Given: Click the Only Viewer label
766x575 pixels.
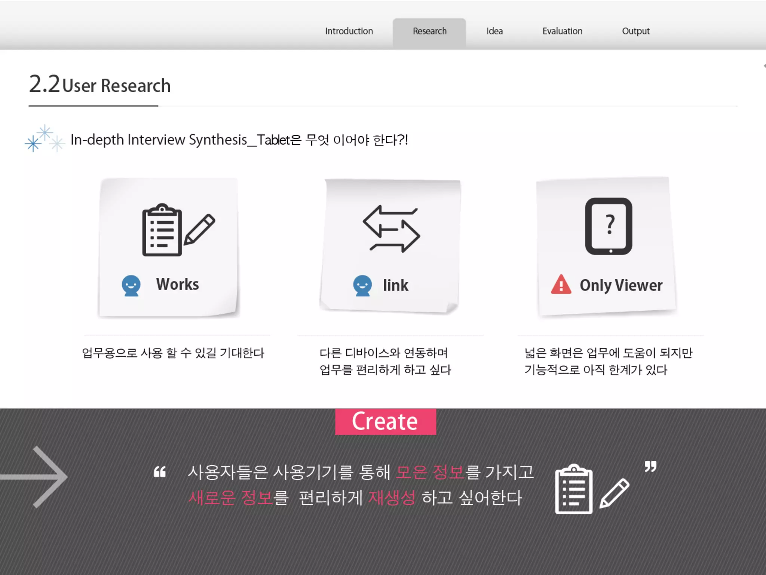Looking at the screenshot, I should point(621,285).
